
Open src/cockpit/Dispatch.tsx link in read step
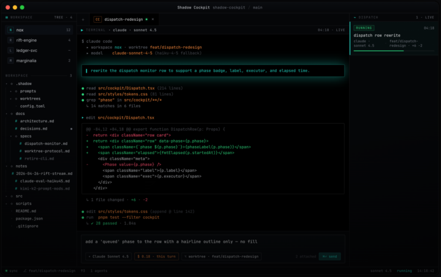pyautogui.click(x=126, y=88)
